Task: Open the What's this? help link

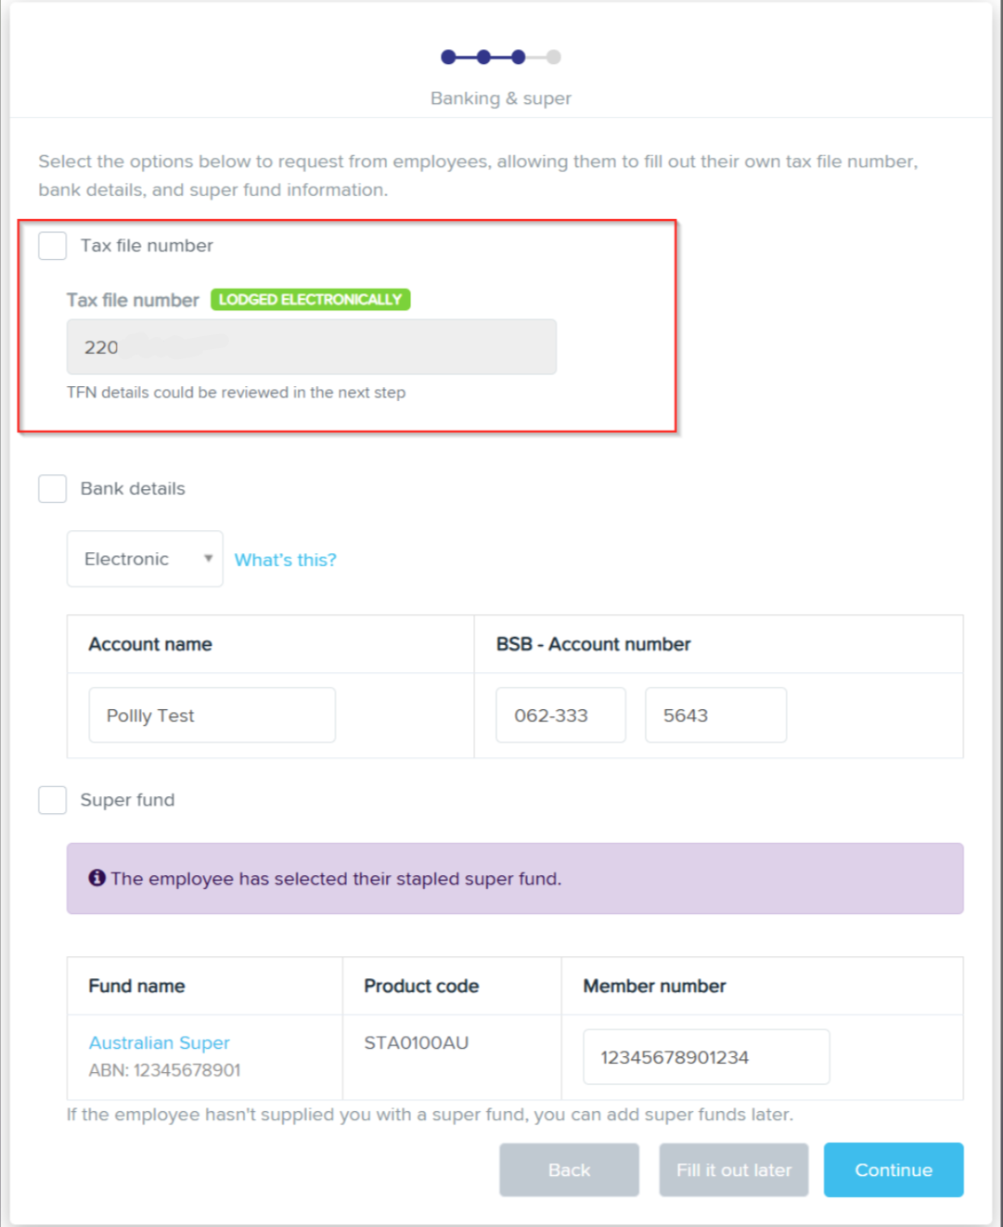Action: [x=285, y=560]
